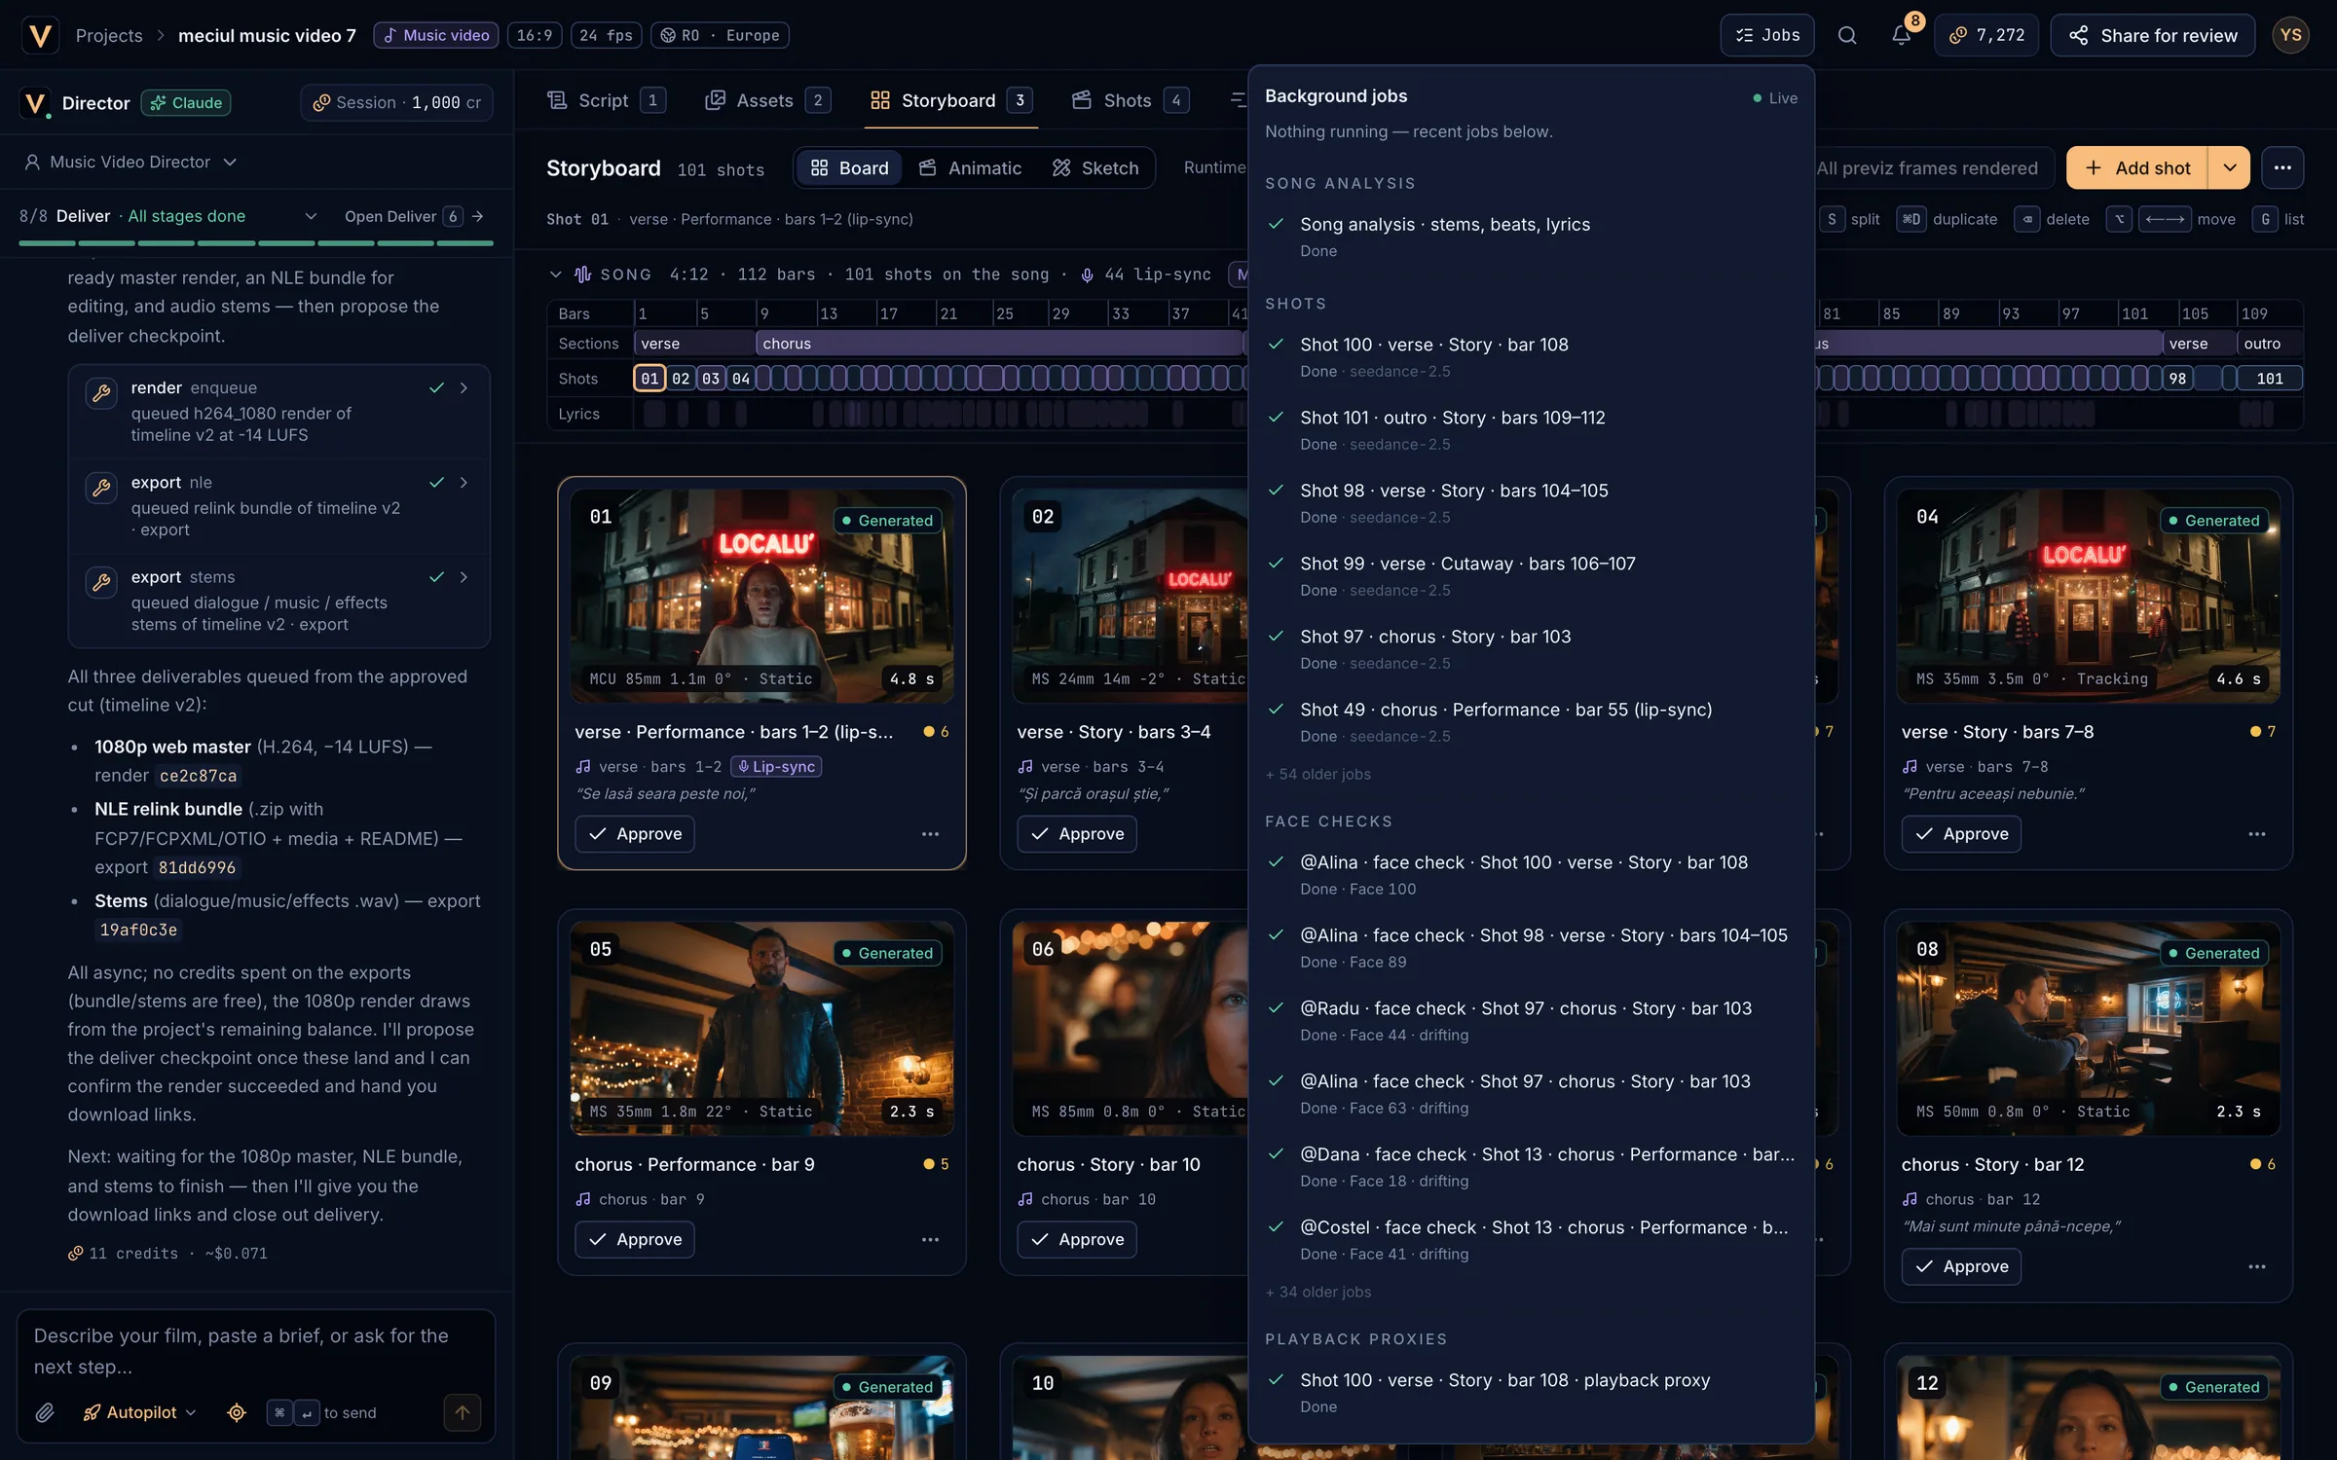Open the Autopilot mode dropdown
Image resolution: width=2337 pixels, height=1460 pixels.
pos(140,1412)
